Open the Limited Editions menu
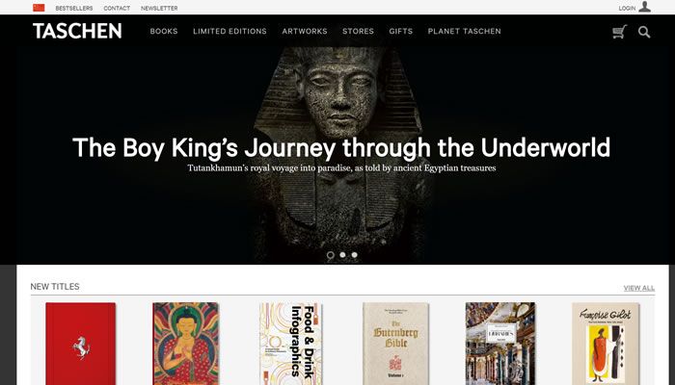 tap(229, 32)
